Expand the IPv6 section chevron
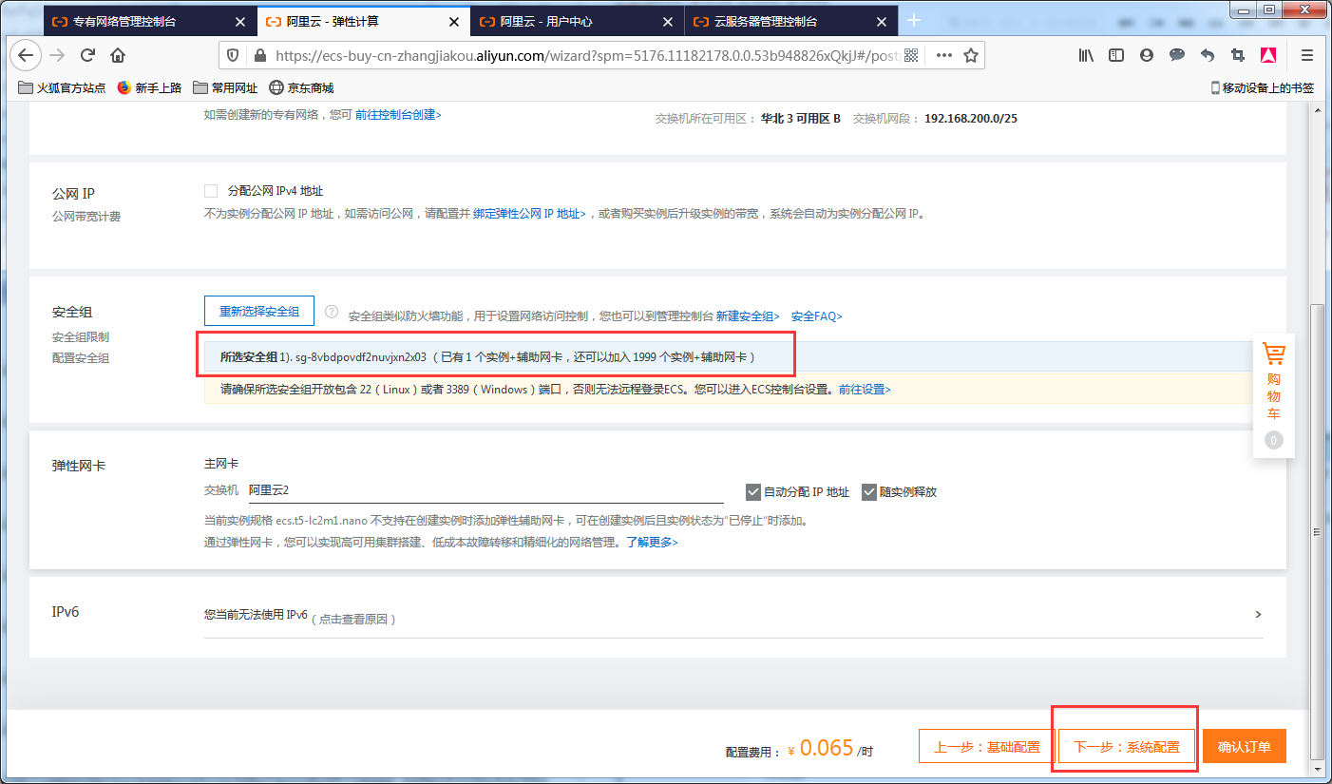The height and width of the screenshot is (784, 1332). (1257, 614)
